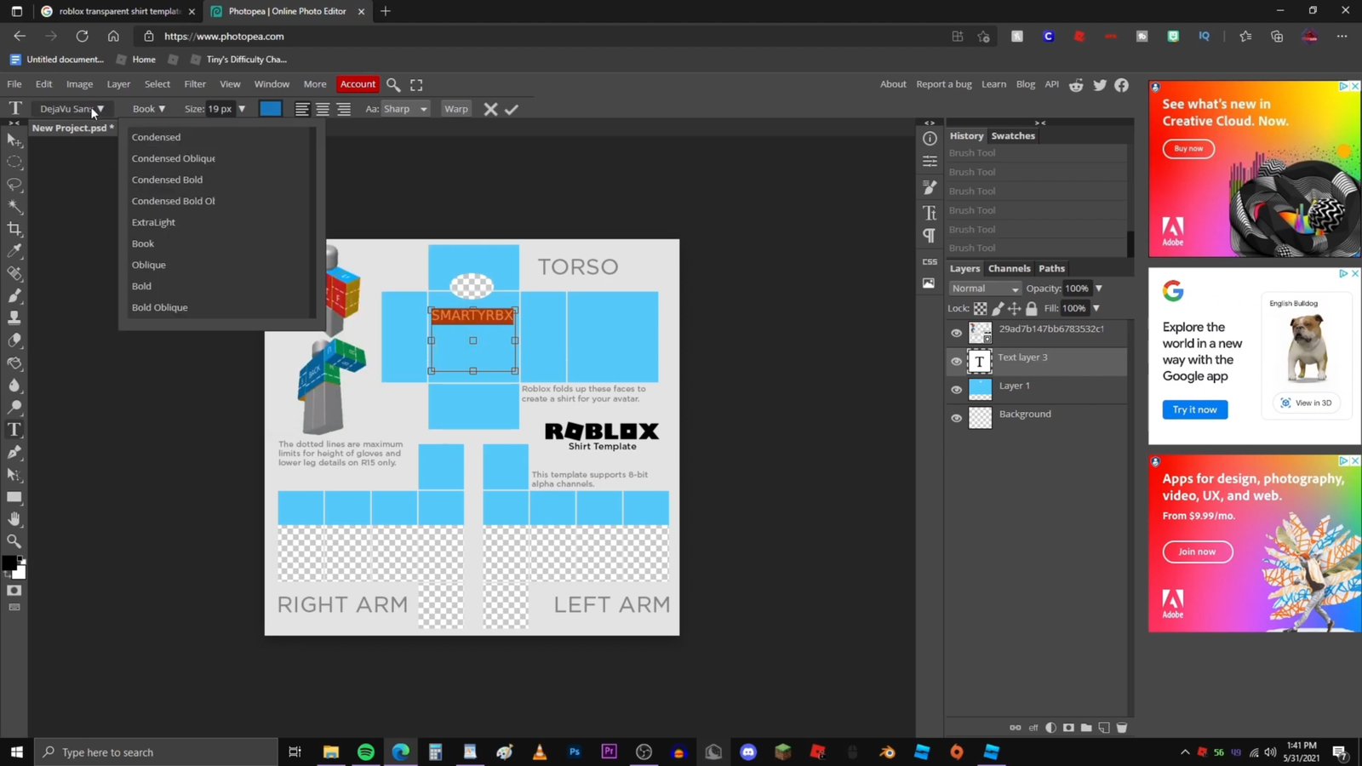The image size is (1362, 766).
Task: Create a new layer in the Layers panel
Action: point(1104,728)
